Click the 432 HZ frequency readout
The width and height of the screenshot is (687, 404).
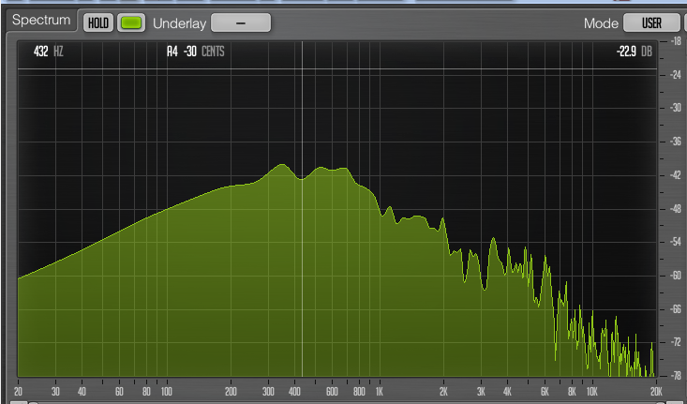48,52
